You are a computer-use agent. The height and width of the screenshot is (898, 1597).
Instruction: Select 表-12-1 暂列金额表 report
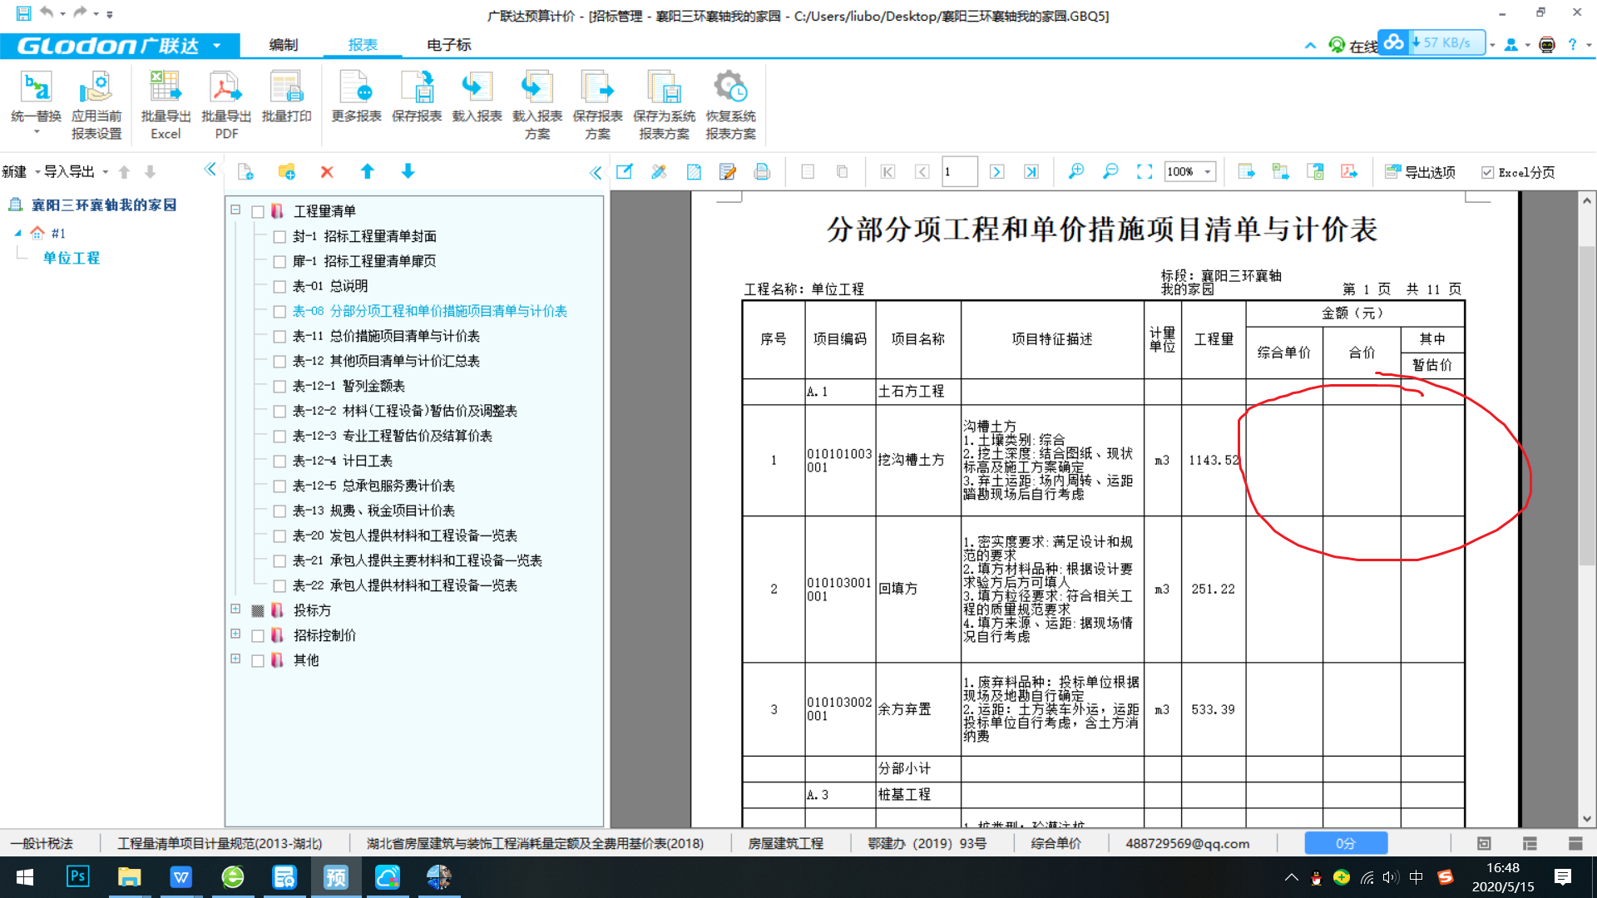point(349,386)
